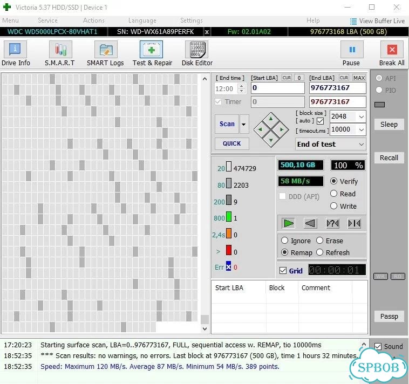
Task: Click the orange 2,4s color block
Action: (228, 234)
